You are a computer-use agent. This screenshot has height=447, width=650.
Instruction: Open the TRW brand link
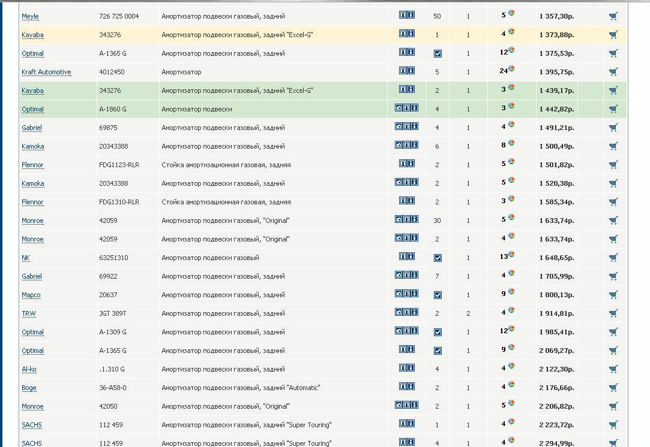click(28, 314)
